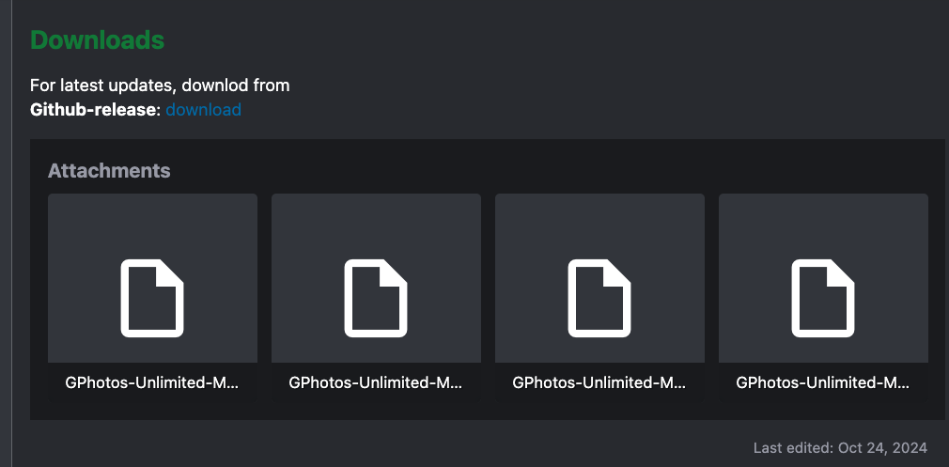Click the second attachment's file icon
This screenshot has width=949, height=467.
click(x=376, y=297)
